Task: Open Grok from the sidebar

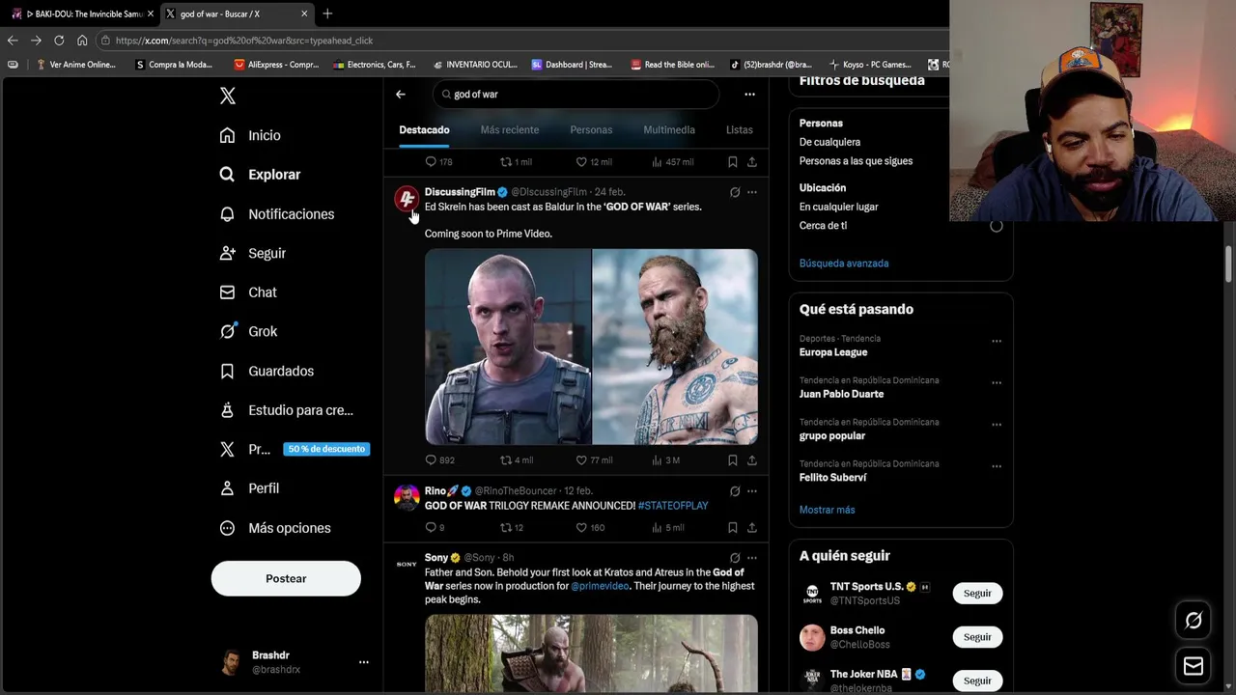Action: point(248,331)
